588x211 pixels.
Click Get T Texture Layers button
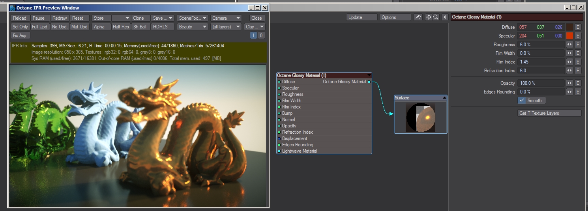550,113
